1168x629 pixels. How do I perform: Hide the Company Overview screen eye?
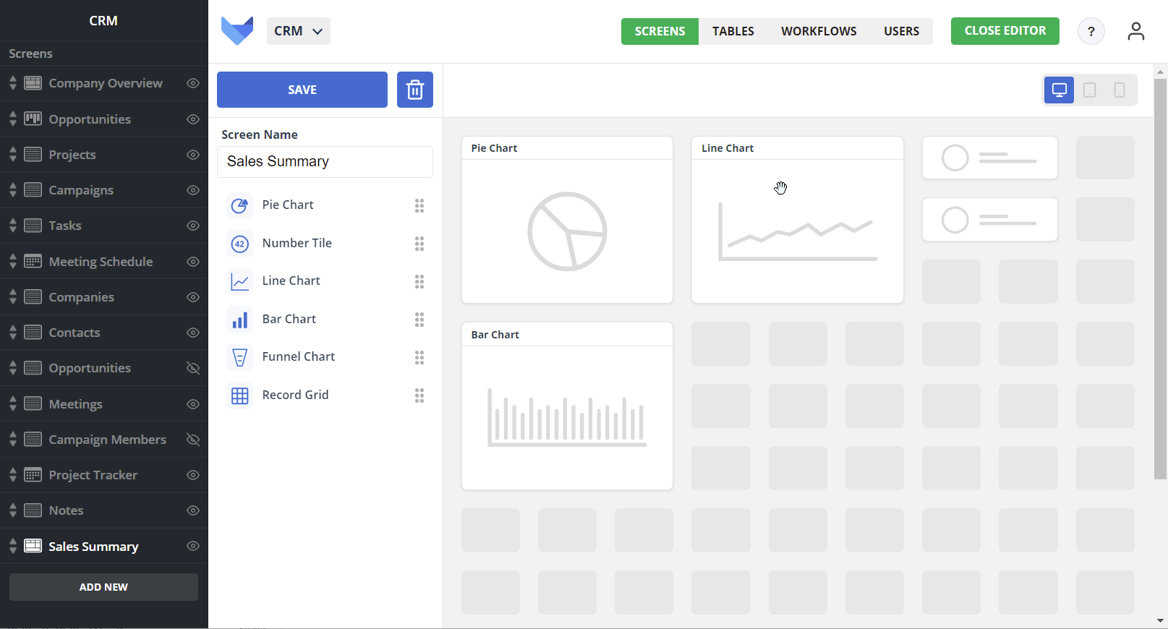click(193, 83)
